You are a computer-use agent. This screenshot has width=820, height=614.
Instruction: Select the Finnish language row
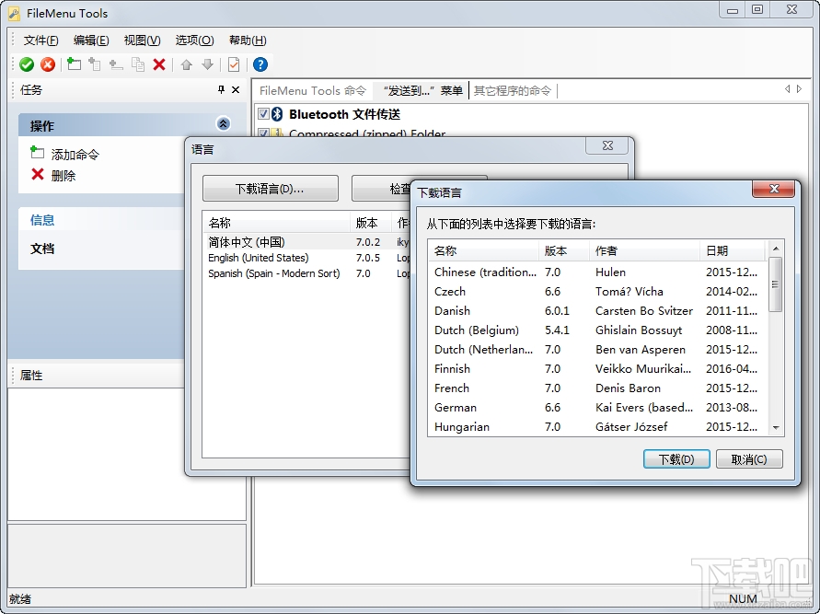[597, 369]
